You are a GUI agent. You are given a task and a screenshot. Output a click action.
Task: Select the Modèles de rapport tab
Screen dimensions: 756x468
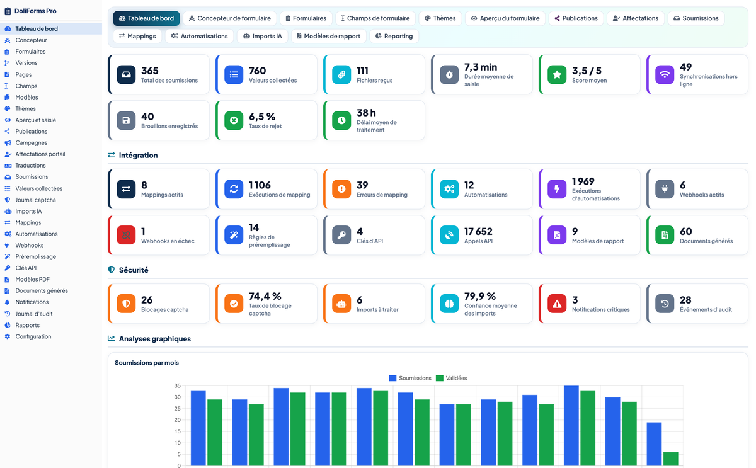point(328,36)
